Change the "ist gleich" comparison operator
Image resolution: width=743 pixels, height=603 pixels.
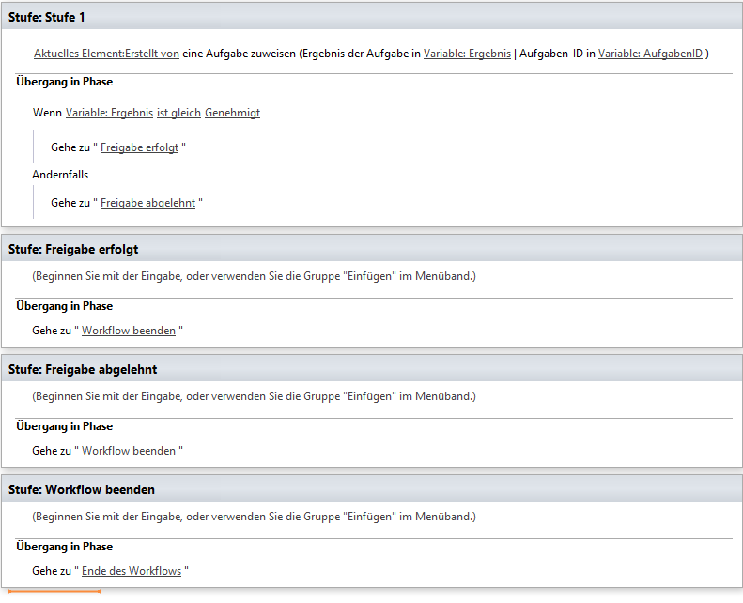pyautogui.click(x=178, y=113)
